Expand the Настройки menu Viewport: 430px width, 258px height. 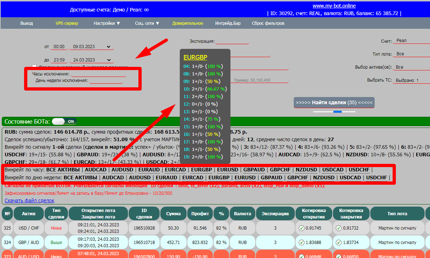coord(107,23)
